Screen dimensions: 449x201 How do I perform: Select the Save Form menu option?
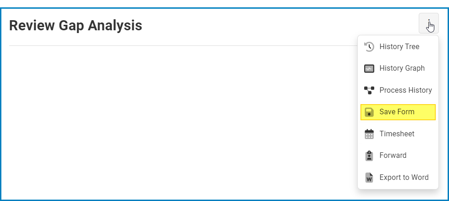[397, 112]
